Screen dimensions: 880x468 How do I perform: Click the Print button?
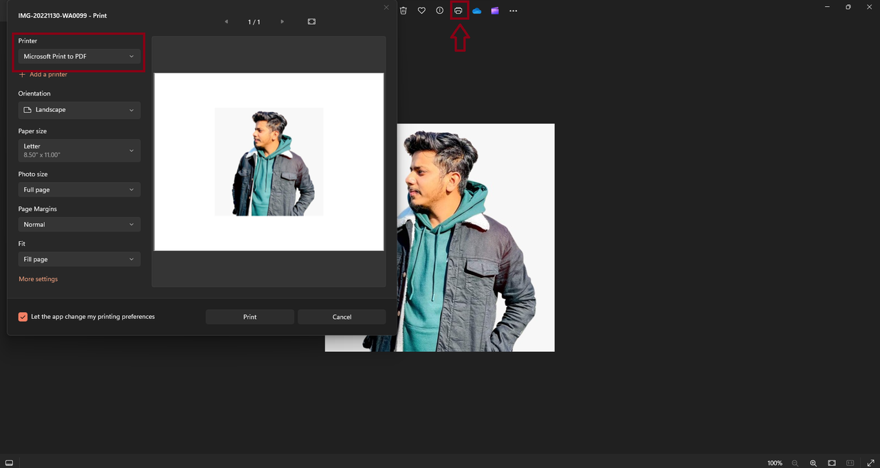point(250,317)
